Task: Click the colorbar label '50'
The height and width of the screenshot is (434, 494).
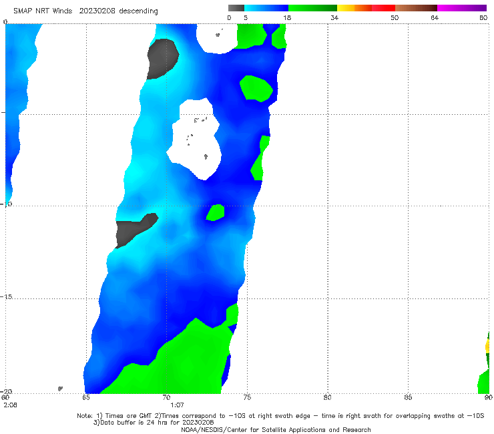Action: tap(395, 18)
